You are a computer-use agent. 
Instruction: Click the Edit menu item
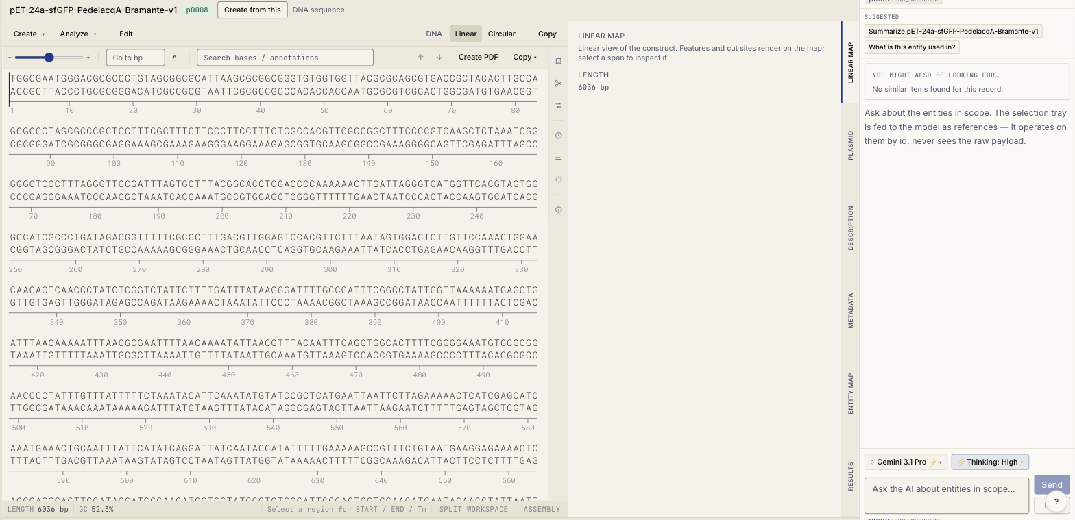[126, 34]
